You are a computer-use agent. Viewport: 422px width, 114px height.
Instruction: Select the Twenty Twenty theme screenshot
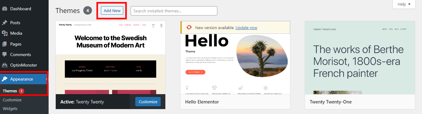[111, 58]
